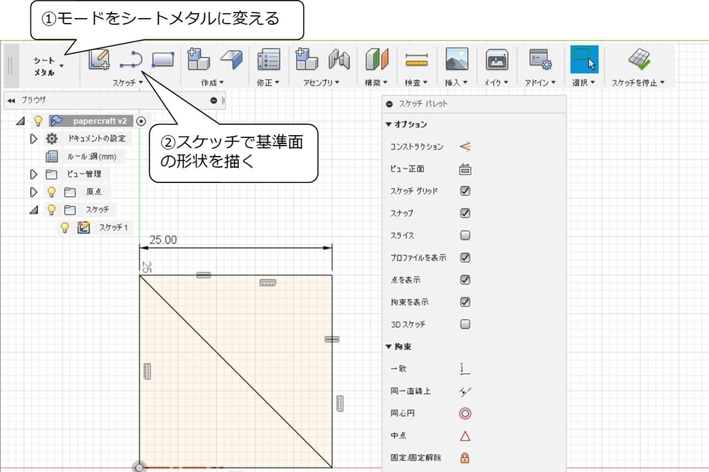This screenshot has width=709, height=472.
Task: Click the 同一直線上 collinear constraint icon
Action: pos(465,391)
